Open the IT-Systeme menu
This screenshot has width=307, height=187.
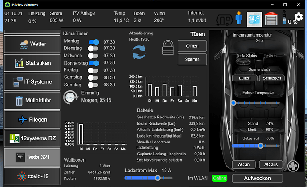point(32,82)
